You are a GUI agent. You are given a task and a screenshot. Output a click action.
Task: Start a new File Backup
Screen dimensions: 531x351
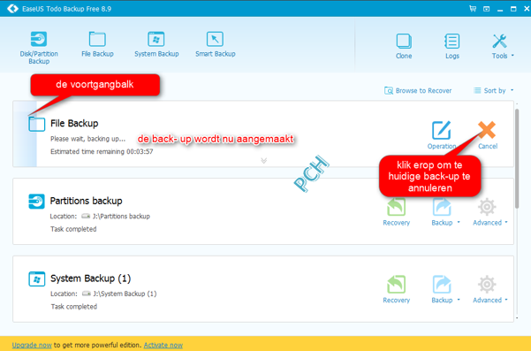click(97, 44)
